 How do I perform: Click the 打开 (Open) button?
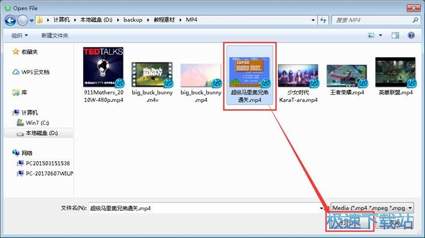350,223
